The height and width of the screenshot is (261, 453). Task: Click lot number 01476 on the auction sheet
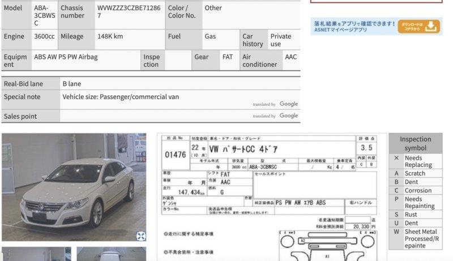point(176,155)
